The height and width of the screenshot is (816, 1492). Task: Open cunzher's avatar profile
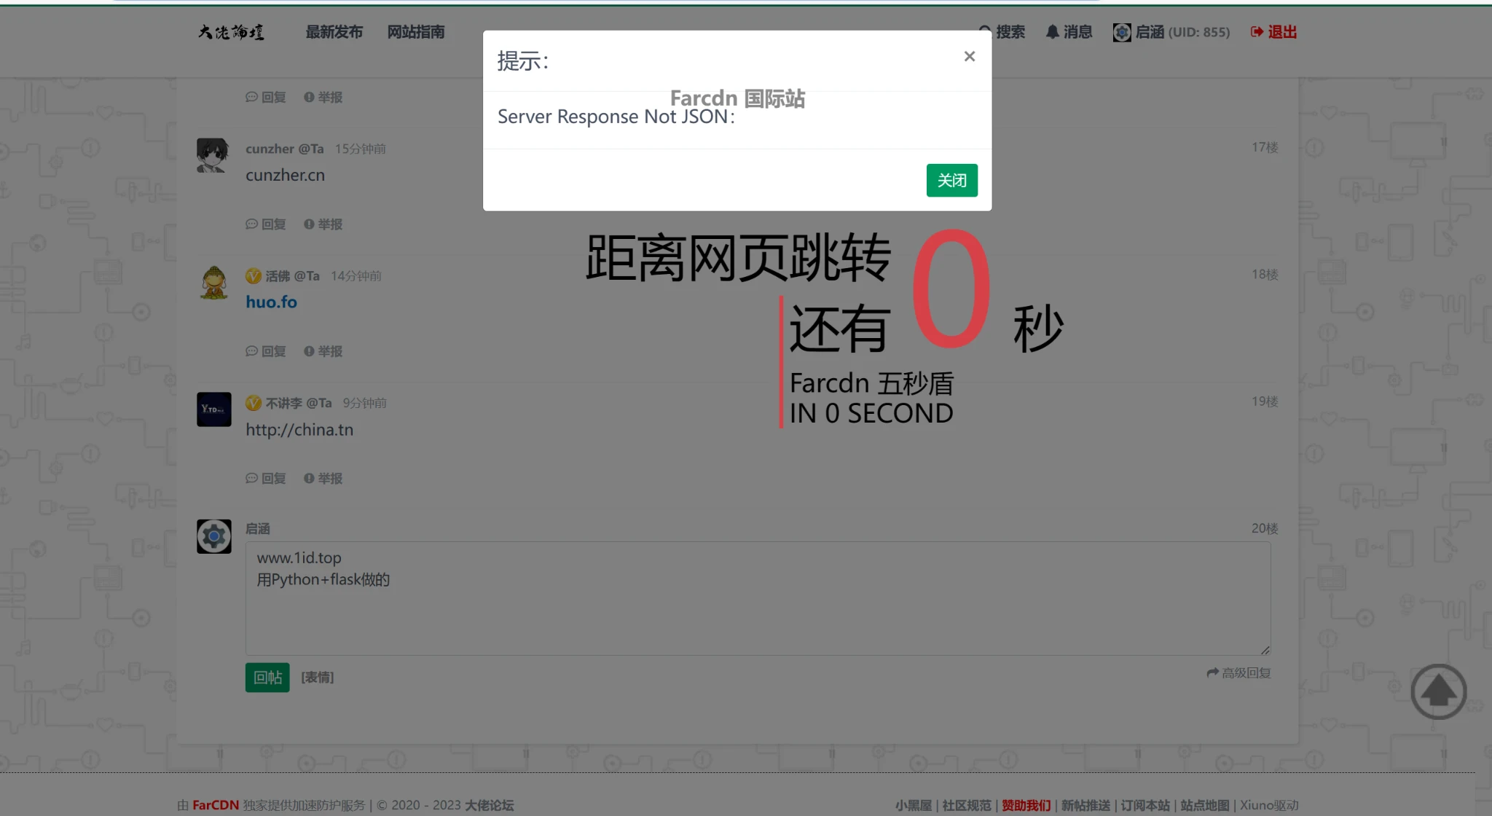[213, 155]
